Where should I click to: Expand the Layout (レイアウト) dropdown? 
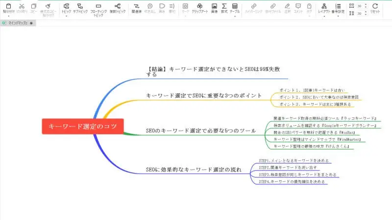[x=324, y=16]
